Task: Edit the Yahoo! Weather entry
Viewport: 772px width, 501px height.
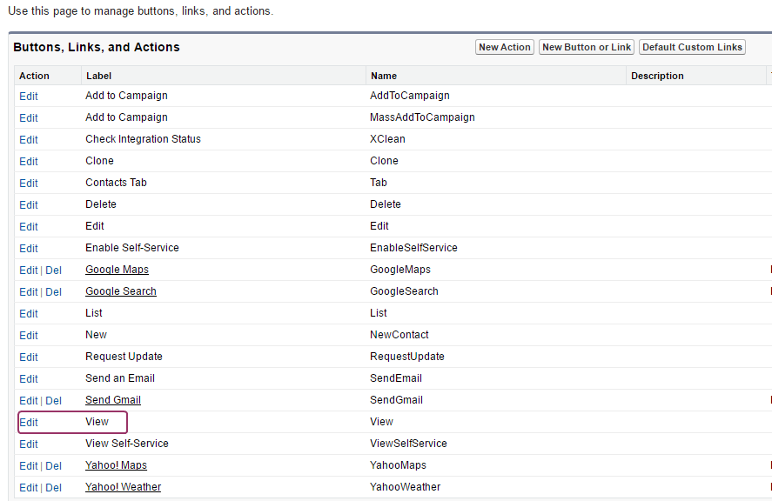Action: coord(29,487)
